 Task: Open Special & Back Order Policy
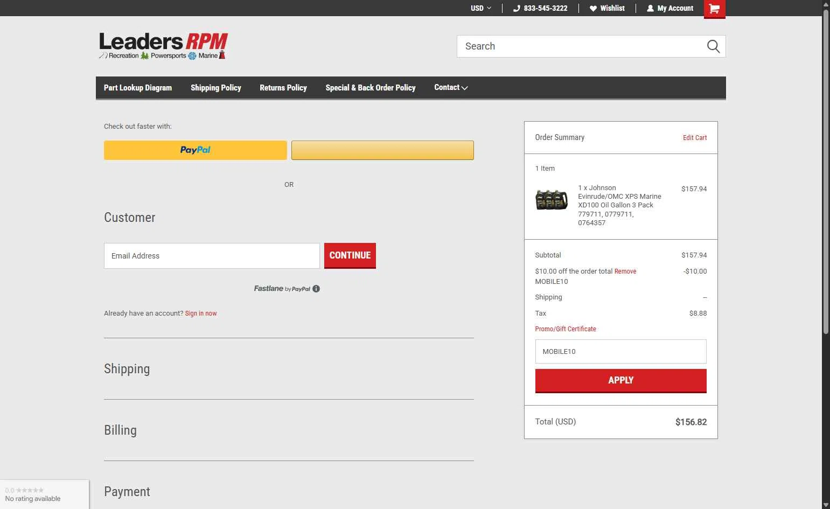point(371,88)
